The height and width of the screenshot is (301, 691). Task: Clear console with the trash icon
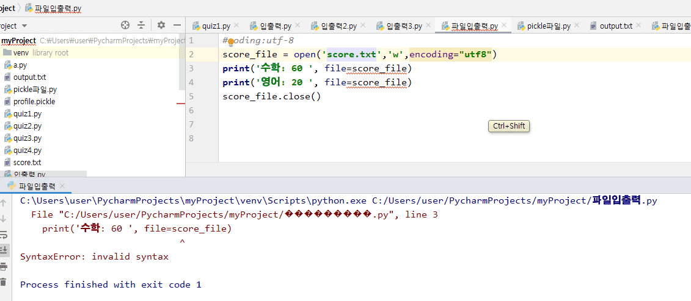4,282
